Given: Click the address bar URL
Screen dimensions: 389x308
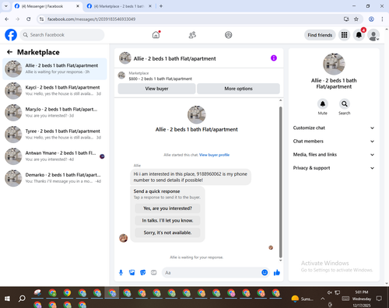Looking at the screenshot, I should click(91, 19).
